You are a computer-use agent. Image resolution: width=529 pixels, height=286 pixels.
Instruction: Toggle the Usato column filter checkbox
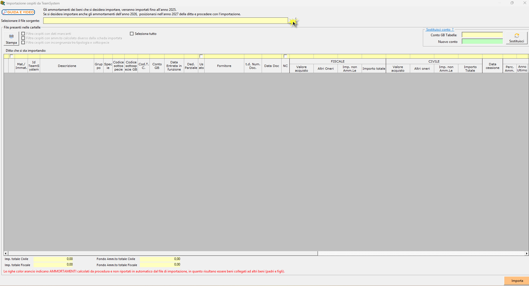click(201, 56)
